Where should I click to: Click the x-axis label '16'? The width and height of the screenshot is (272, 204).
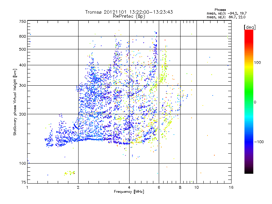pyautogui.click(x=231, y=187)
